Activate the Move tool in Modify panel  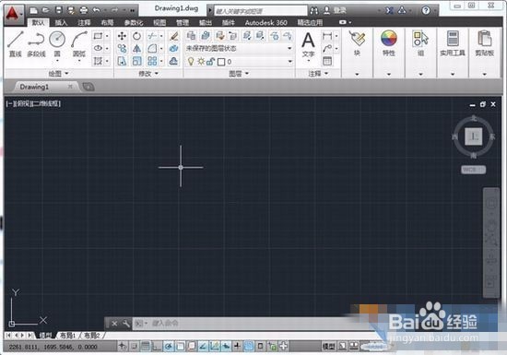(122, 36)
